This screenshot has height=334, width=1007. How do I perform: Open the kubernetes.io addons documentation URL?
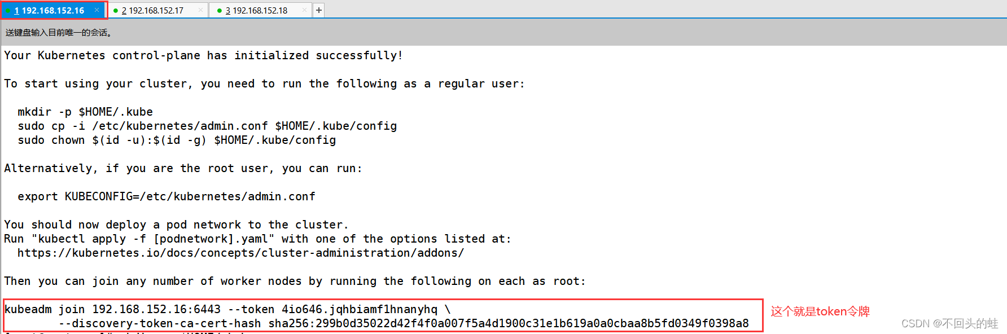coord(240,253)
